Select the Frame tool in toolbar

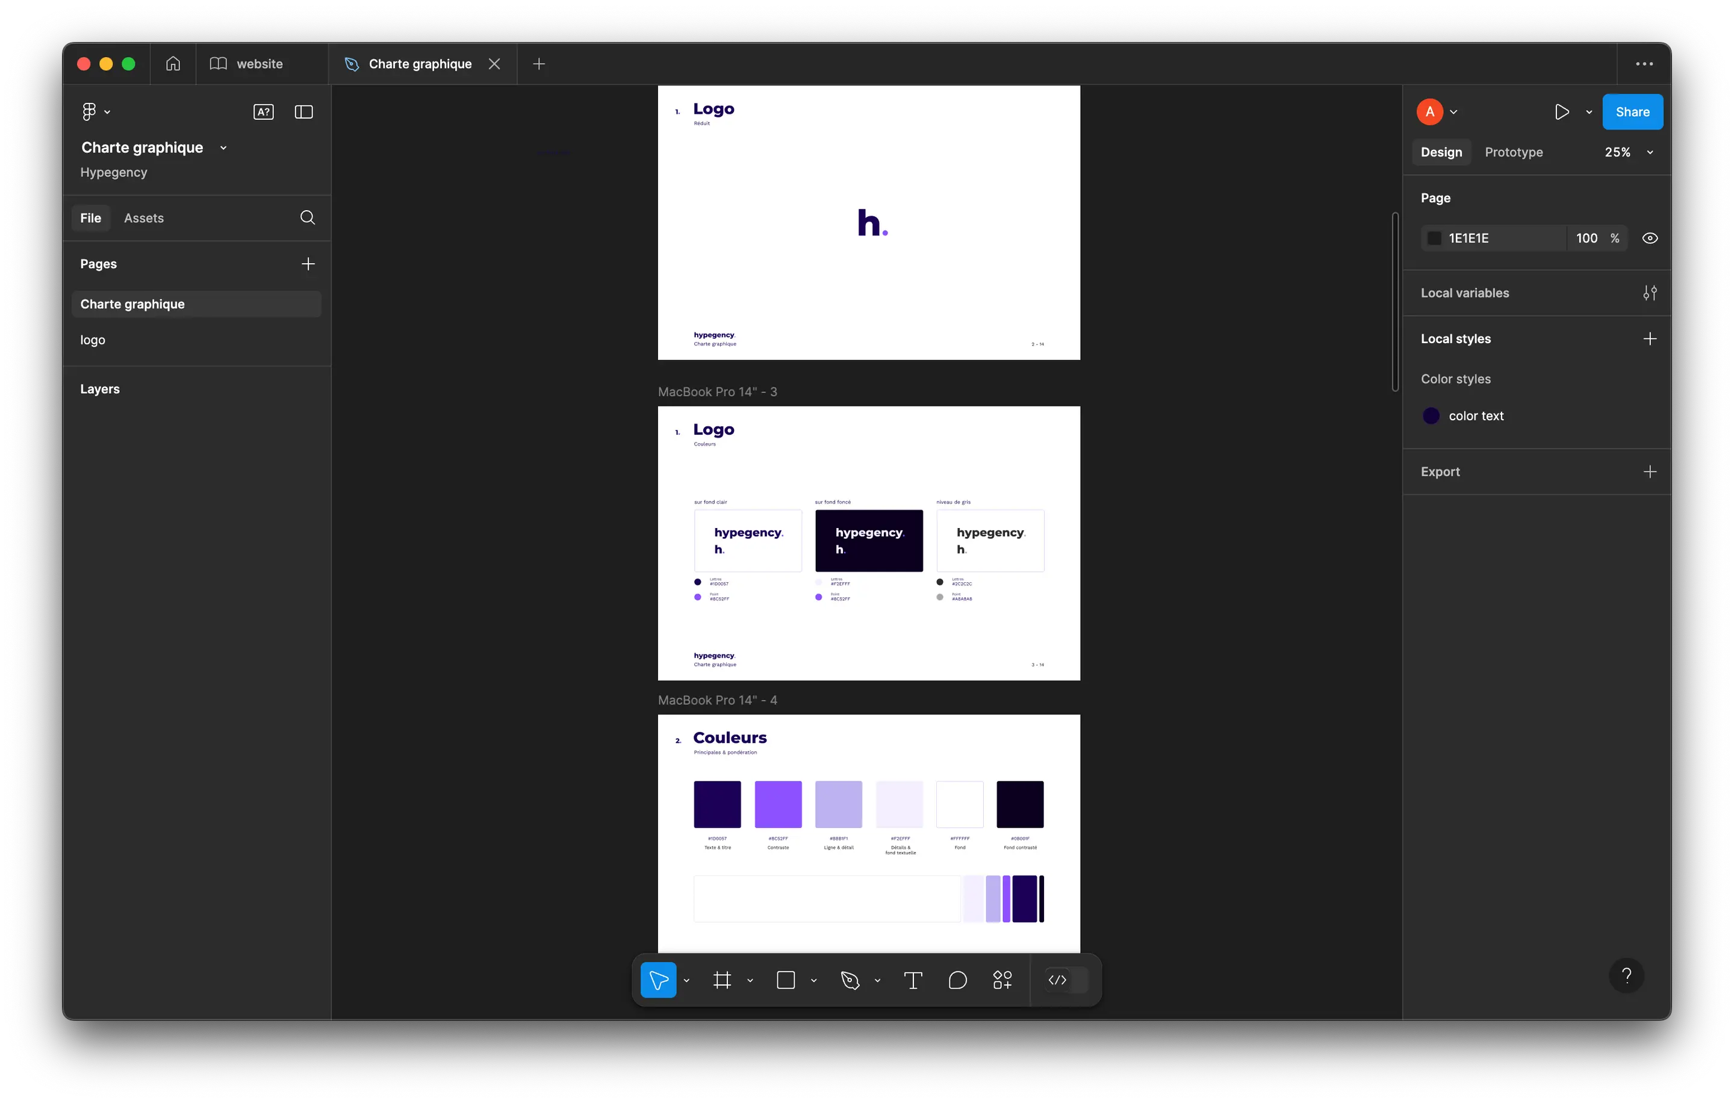[x=721, y=980]
